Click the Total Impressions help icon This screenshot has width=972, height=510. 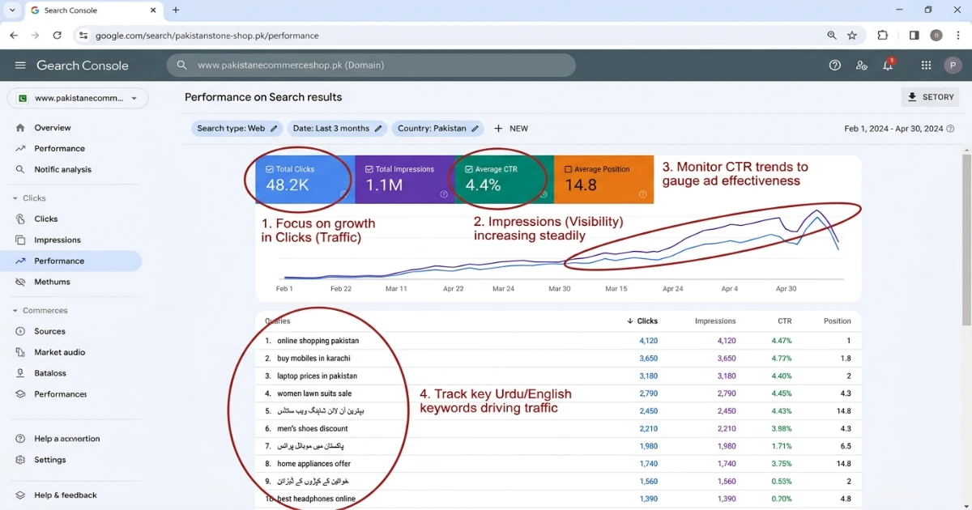pyautogui.click(x=444, y=194)
